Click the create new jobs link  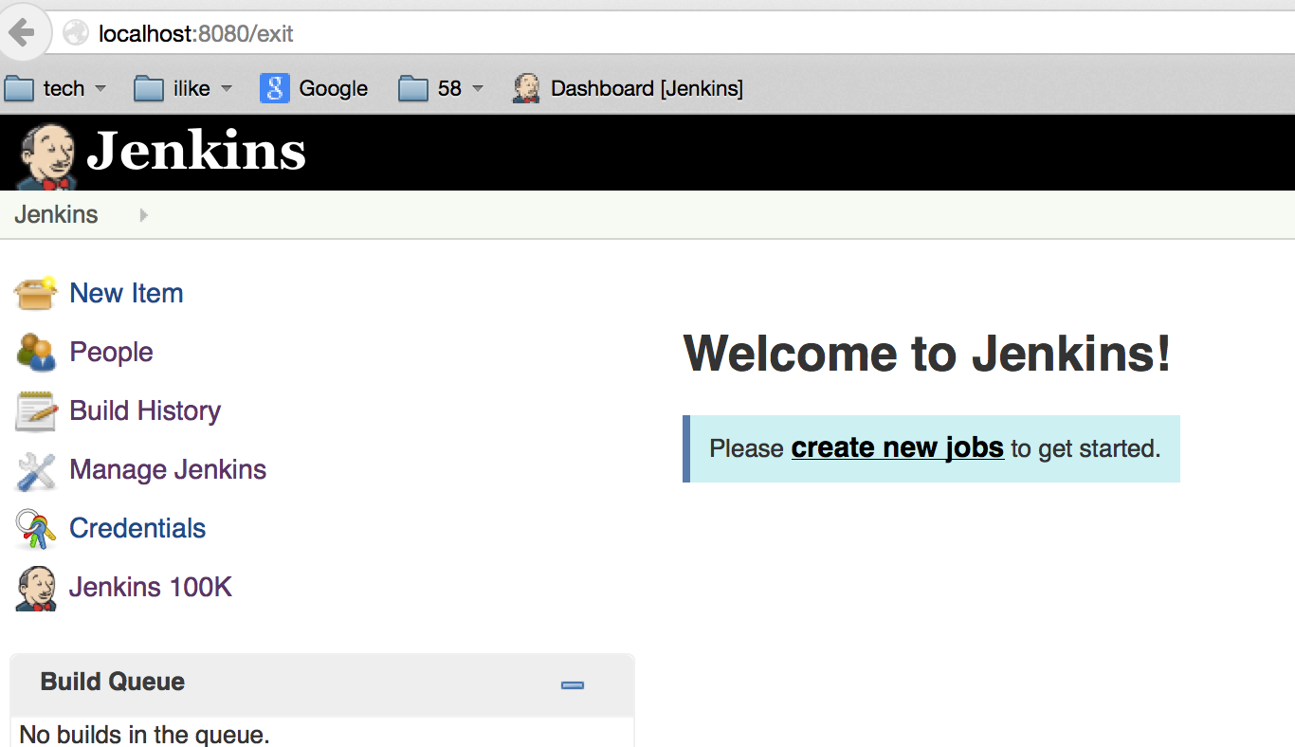coord(897,447)
